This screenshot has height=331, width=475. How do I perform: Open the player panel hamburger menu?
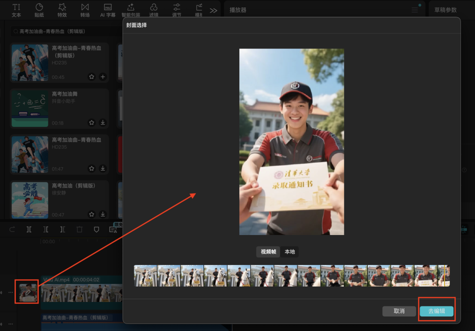[415, 10]
